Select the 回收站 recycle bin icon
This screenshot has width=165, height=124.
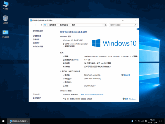click(x=5, y=20)
